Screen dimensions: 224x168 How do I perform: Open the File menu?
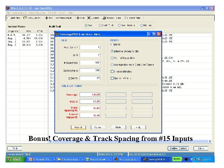point(8,13)
